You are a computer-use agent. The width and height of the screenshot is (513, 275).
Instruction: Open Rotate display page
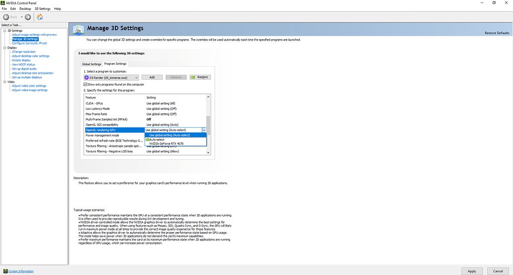(x=21, y=60)
